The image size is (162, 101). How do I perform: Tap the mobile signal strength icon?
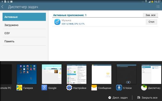[149, 2]
